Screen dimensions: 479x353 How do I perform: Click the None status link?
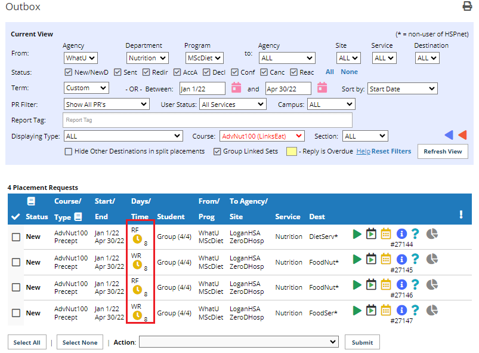(349, 72)
